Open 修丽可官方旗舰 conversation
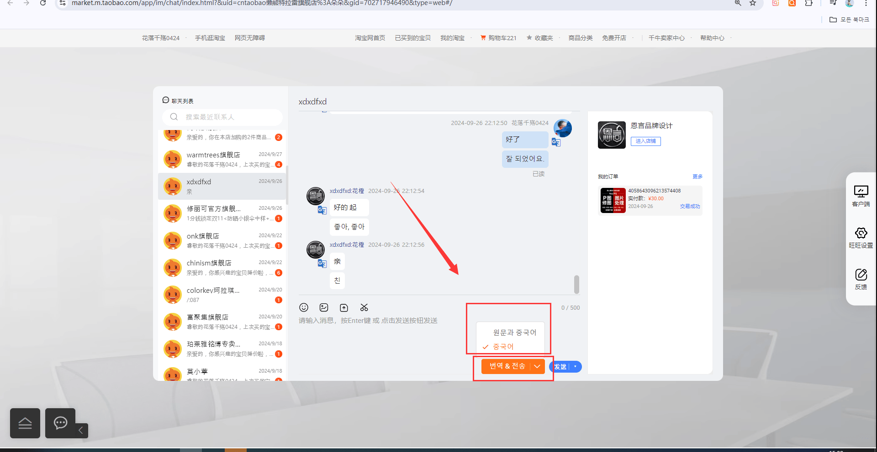877x452 pixels. pos(222,213)
